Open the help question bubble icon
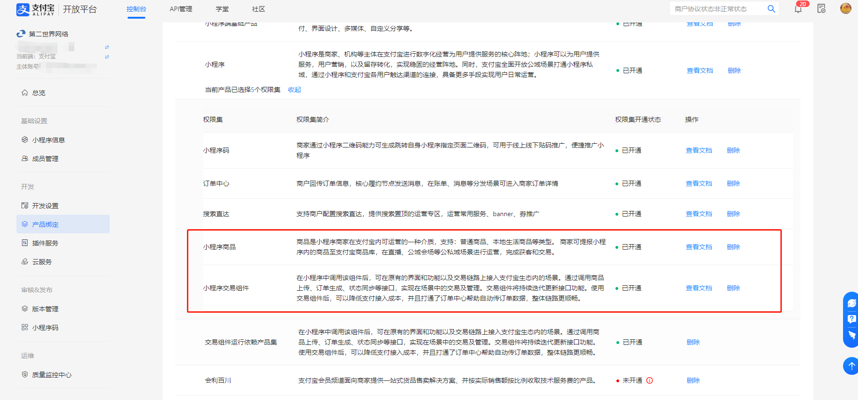 pos(851,319)
